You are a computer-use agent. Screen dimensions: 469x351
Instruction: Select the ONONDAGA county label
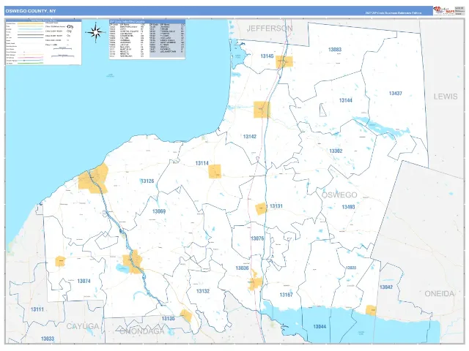click(141, 331)
